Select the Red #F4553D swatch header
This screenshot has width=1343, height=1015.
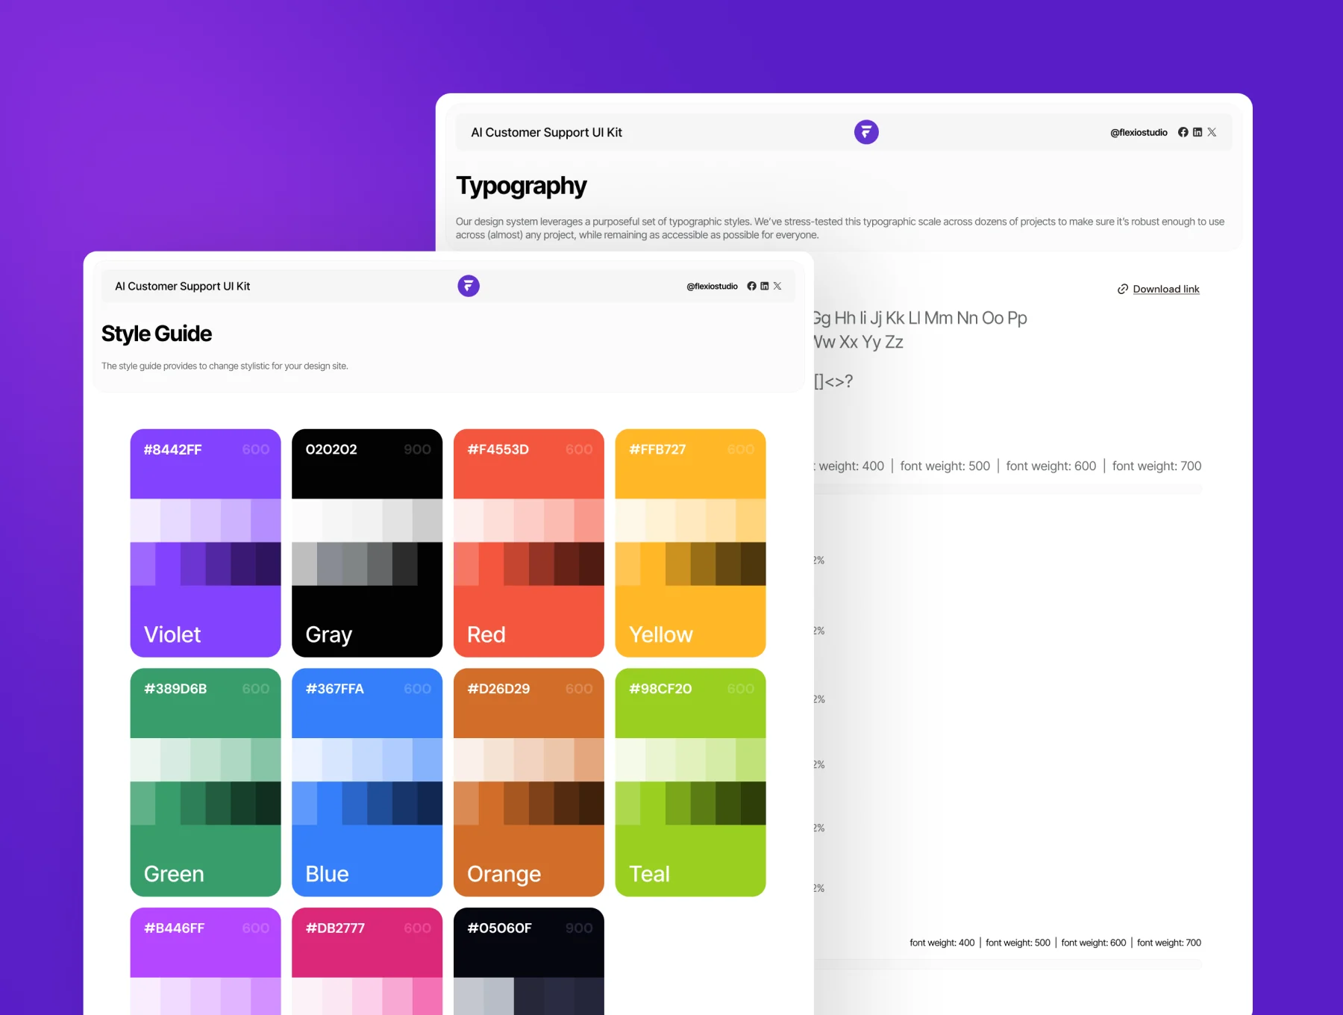point(529,463)
